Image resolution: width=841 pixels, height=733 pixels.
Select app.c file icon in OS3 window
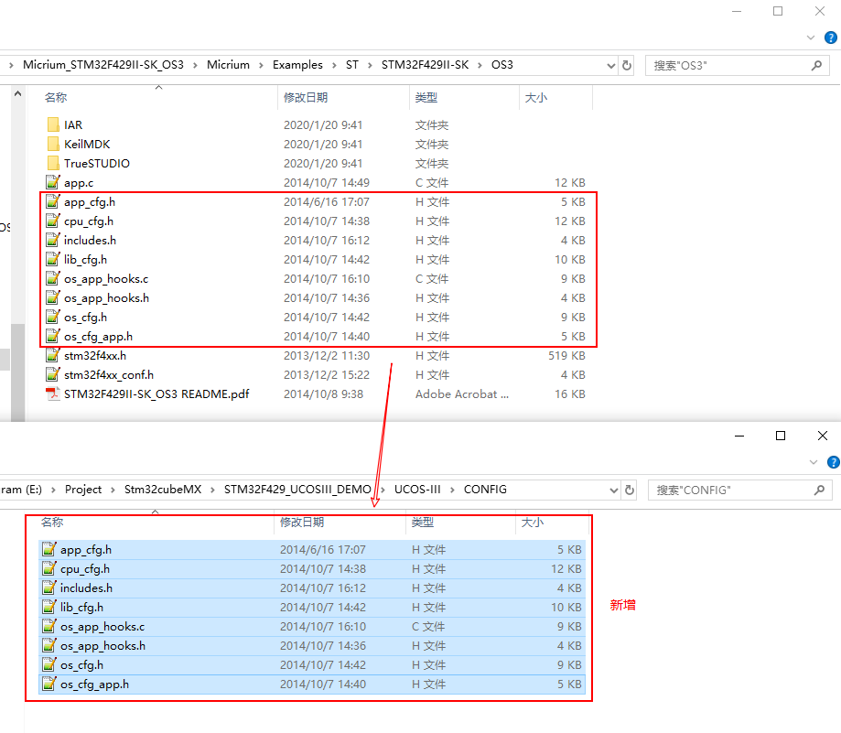pyautogui.click(x=52, y=182)
